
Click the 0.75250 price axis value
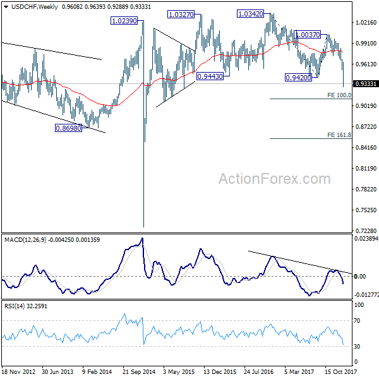pyautogui.click(x=366, y=210)
